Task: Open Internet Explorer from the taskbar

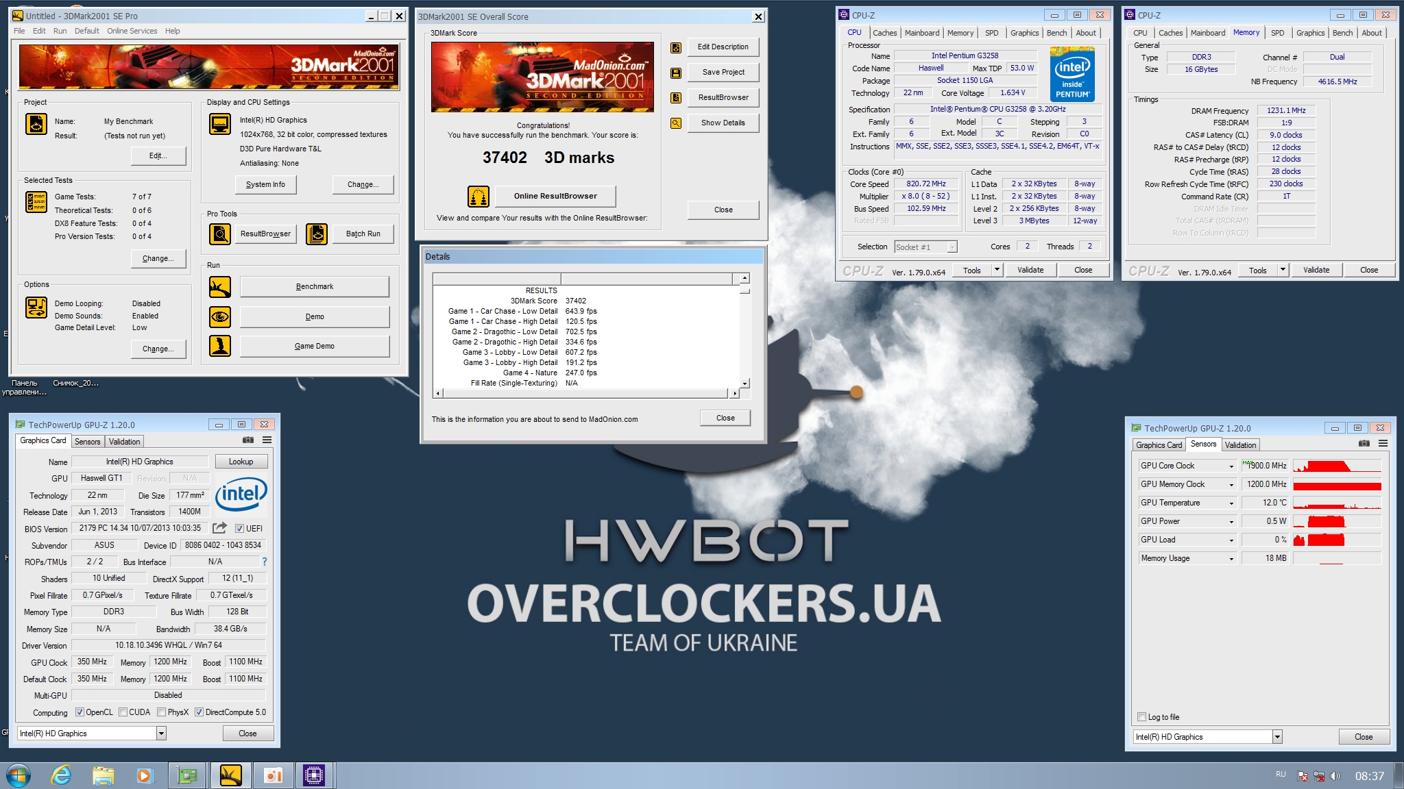Action: 61,775
